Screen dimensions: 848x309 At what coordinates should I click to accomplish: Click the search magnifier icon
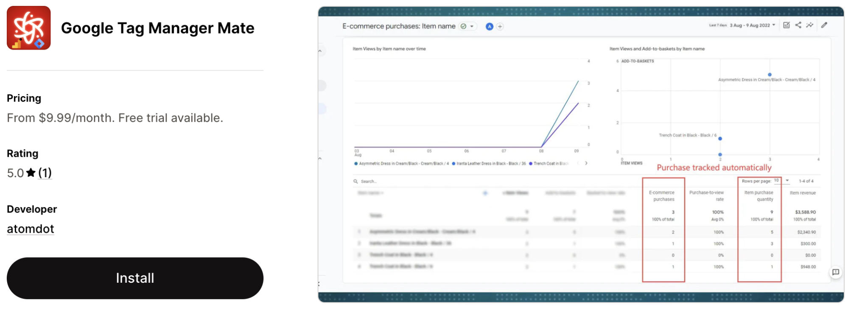(355, 181)
